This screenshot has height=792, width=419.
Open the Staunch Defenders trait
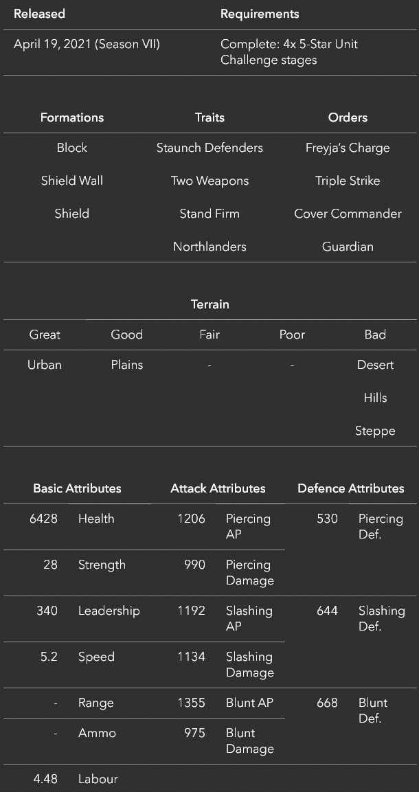click(209, 148)
